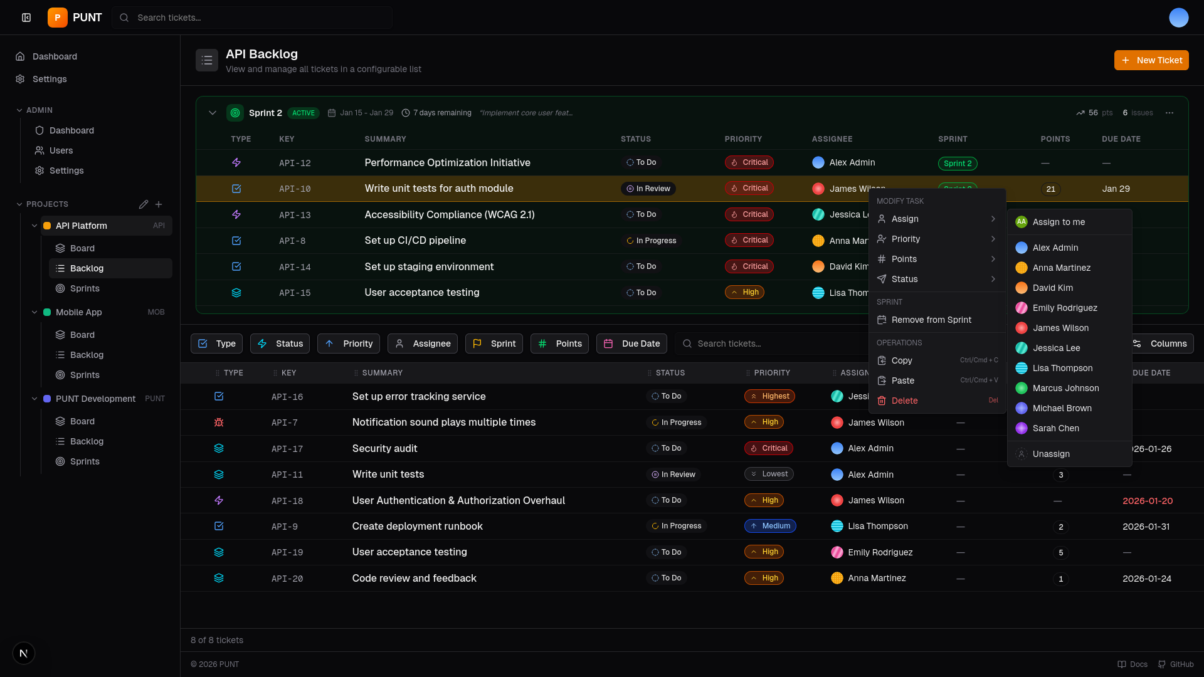Click the Search tickets input field
This screenshot has width=1204, height=677.
(x=252, y=17)
